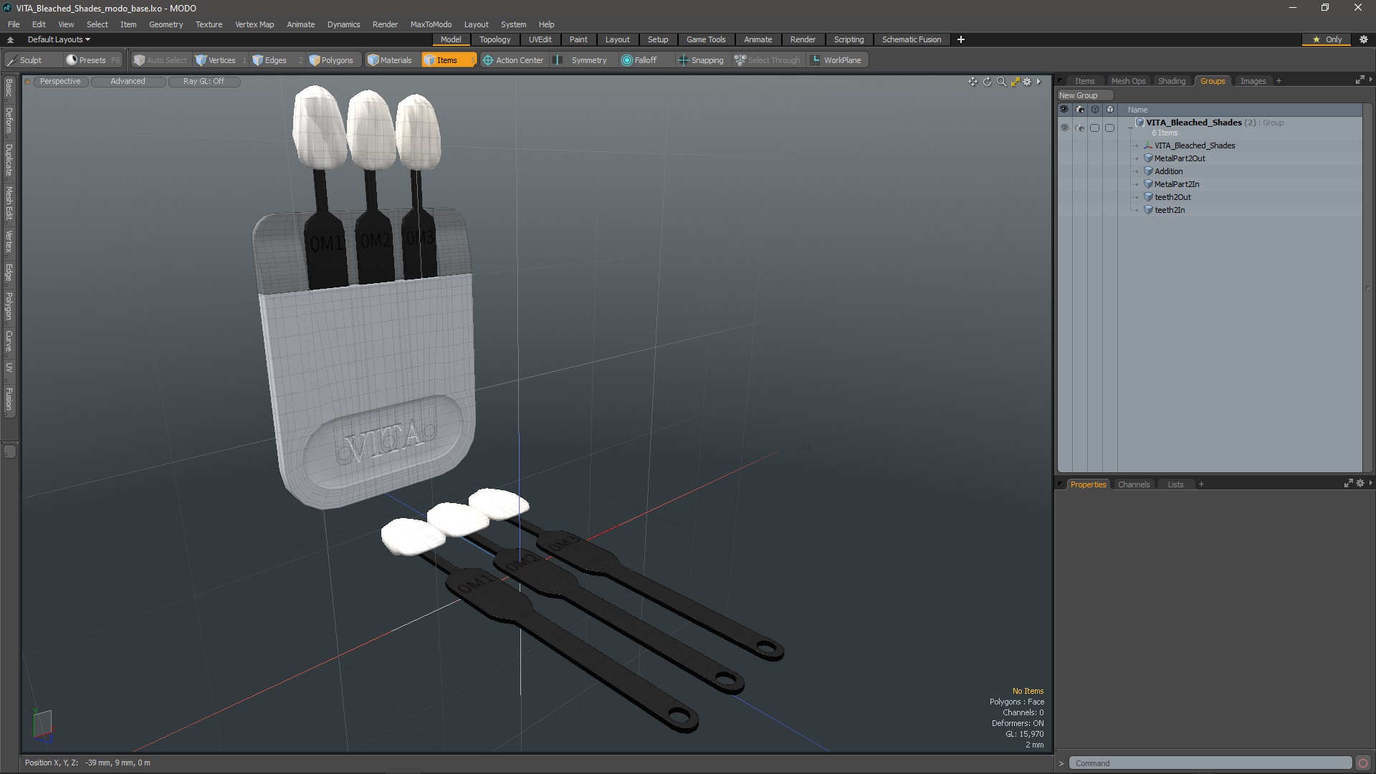The height and width of the screenshot is (774, 1376).
Task: Open WorkPlane options
Action: pos(836,60)
